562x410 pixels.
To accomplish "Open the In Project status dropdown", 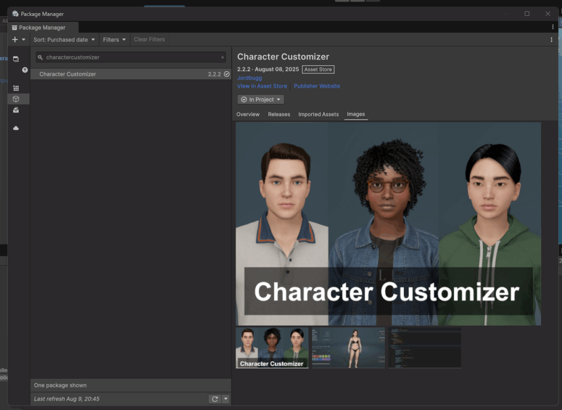I will pyautogui.click(x=261, y=100).
